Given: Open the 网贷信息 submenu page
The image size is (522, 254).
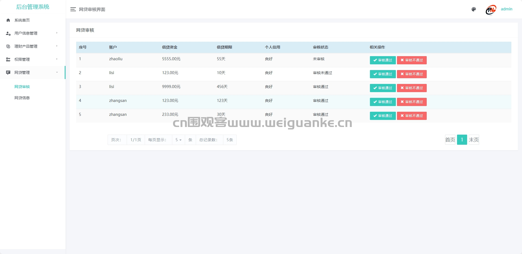Looking at the screenshot, I should (x=22, y=98).
